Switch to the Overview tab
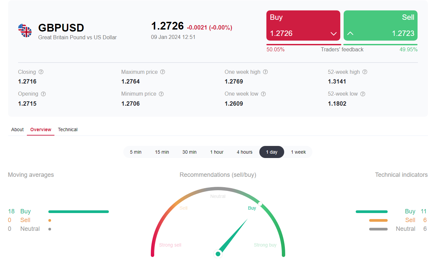The image size is (433, 260). (x=41, y=129)
